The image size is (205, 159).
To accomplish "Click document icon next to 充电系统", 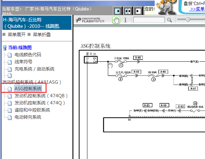I will point(10,69).
